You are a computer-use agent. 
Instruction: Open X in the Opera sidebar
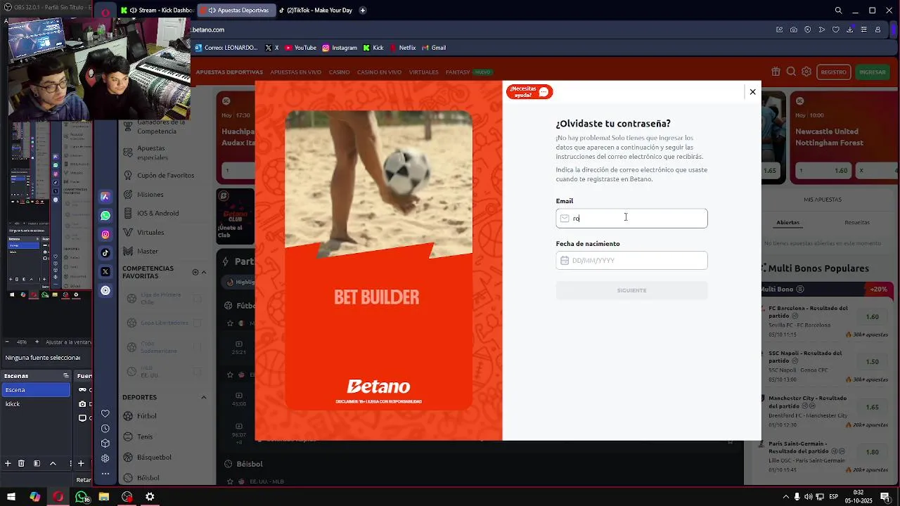click(105, 272)
